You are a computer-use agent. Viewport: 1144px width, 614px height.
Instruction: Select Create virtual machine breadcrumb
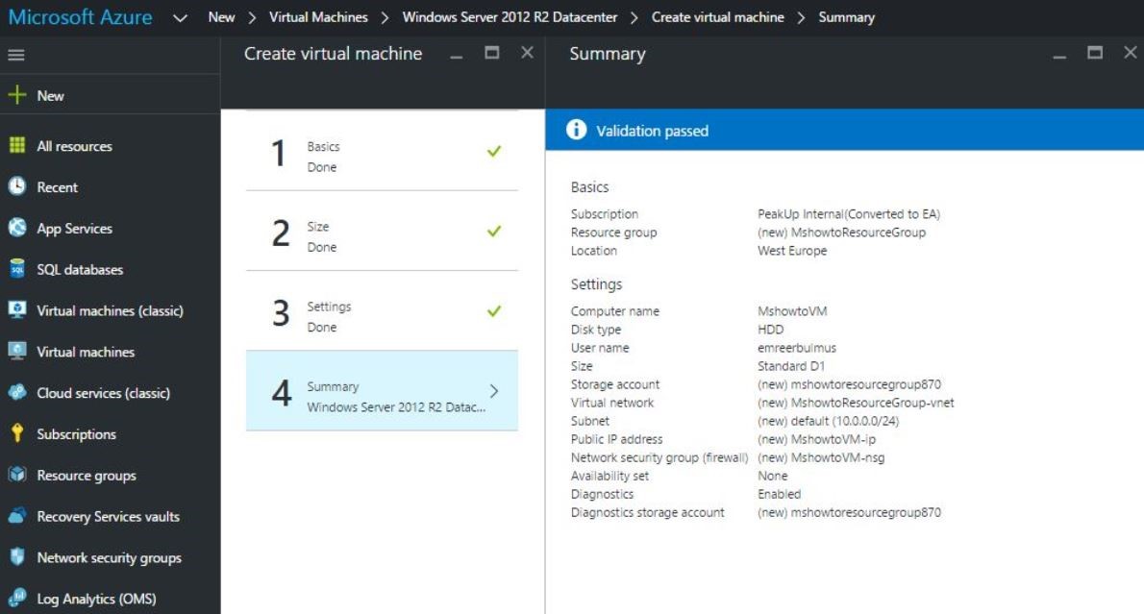(717, 16)
